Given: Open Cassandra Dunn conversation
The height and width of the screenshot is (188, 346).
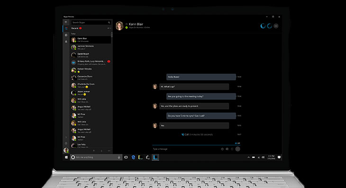Looking at the screenshot, I should (91, 78).
